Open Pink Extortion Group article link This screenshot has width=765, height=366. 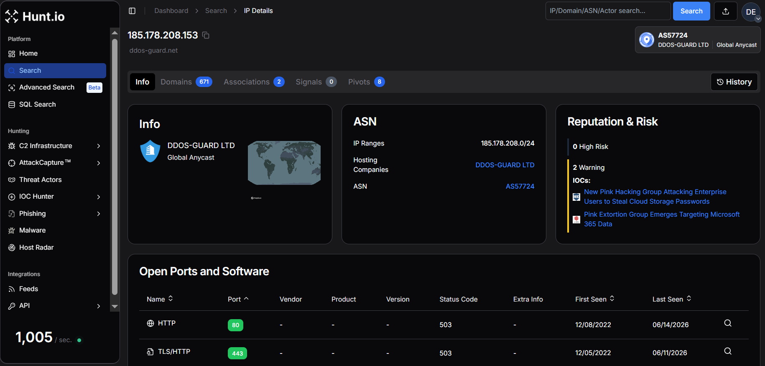[662, 219]
